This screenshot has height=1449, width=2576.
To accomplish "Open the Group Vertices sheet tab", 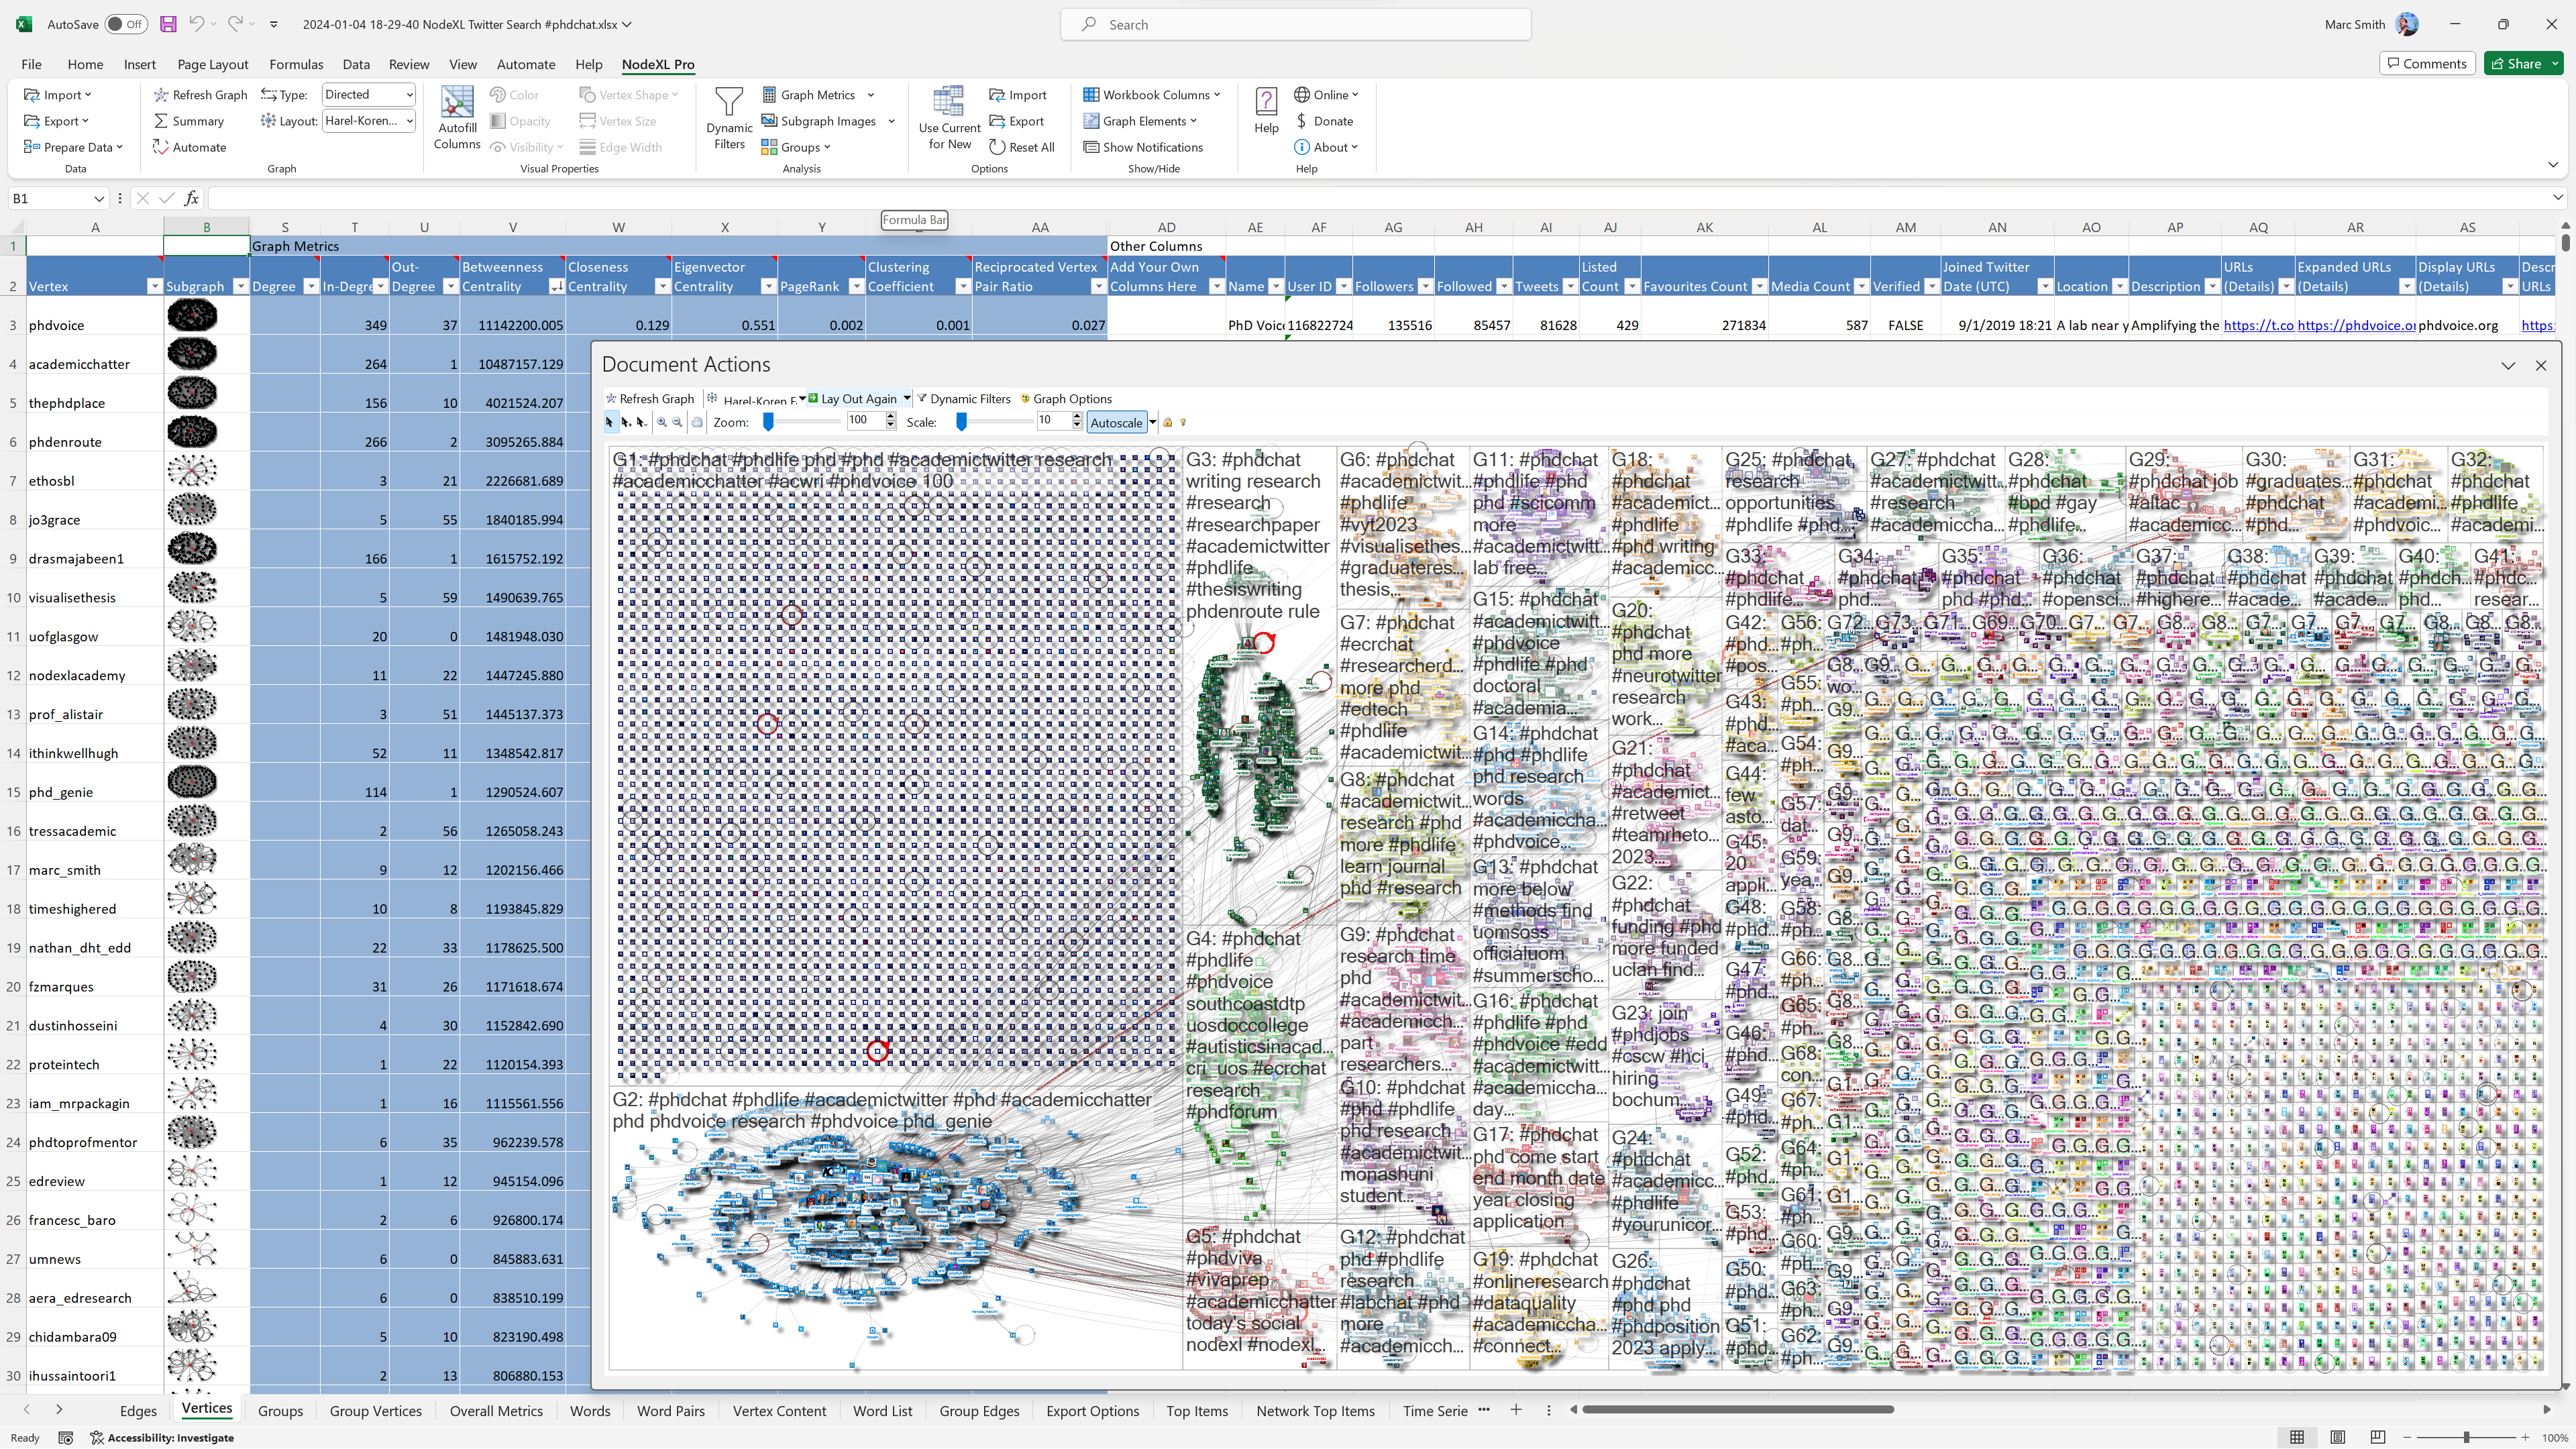I will [x=375, y=1411].
